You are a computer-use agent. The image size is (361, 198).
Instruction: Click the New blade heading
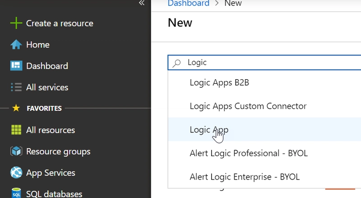[x=180, y=22]
